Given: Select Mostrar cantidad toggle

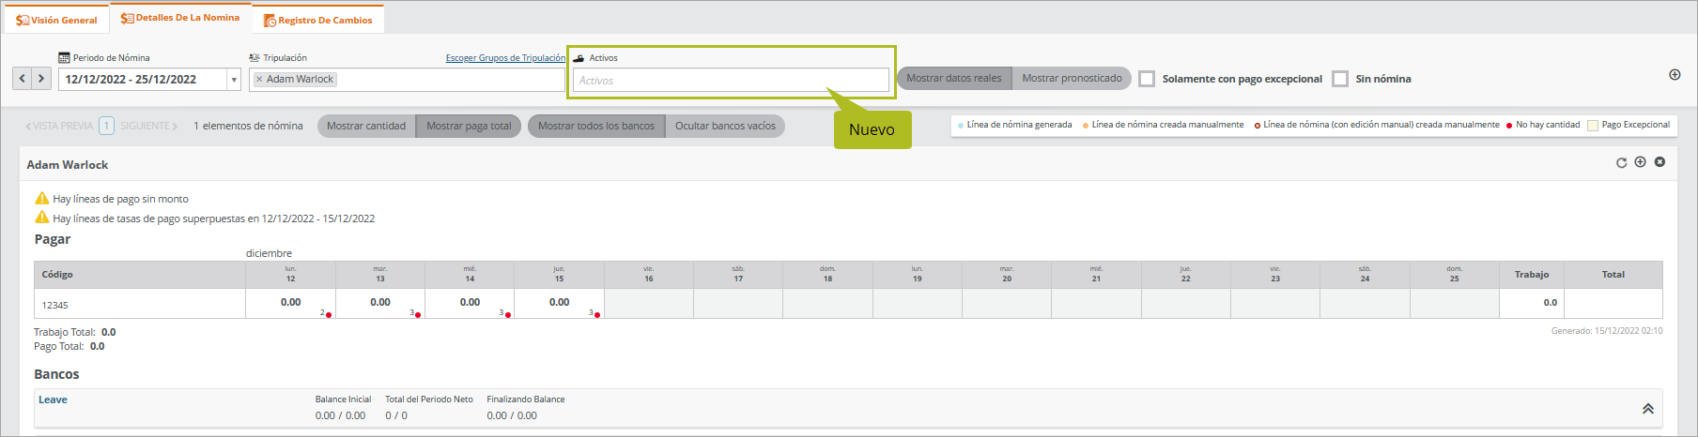Looking at the screenshot, I should 366,126.
